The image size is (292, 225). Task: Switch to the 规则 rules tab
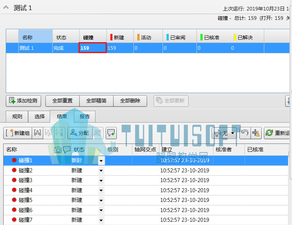17,116
